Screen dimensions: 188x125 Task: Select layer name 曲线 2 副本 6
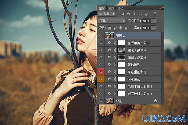tap(137, 50)
